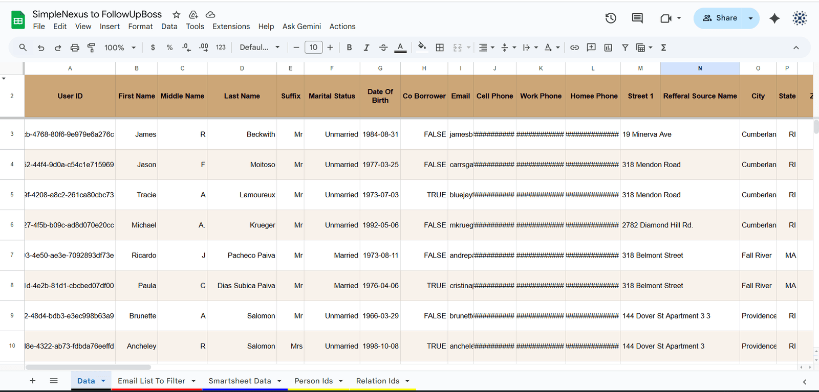This screenshot has width=819, height=392.
Task: Click the Share button
Action: click(x=719, y=18)
